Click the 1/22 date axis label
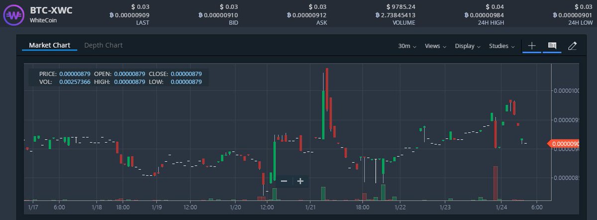Screen dimensions: 597x220 click(399, 207)
